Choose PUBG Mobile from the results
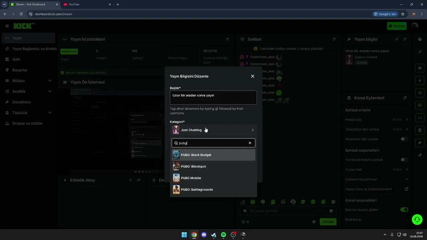 pos(213,178)
